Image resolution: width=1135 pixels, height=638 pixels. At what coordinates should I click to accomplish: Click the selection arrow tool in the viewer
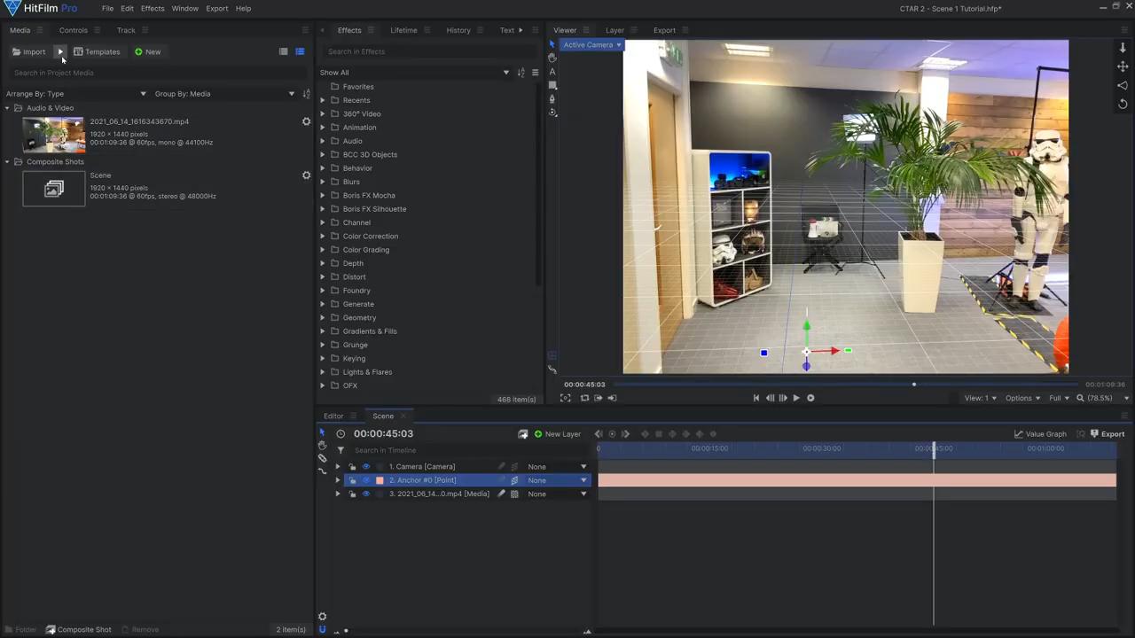click(x=552, y=44)
